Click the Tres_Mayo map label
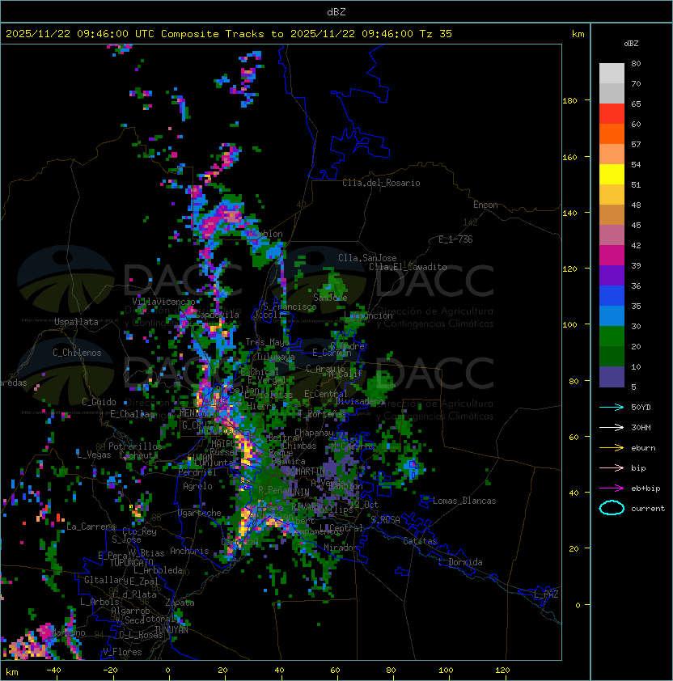Image resolution: width=673 pixels, height=681 pixels. pyautogui.click(x=267, y=342)
